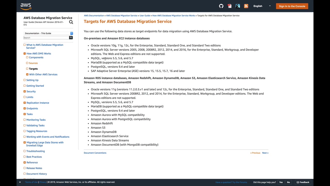Open the Troubleshooting page
The width and height of the screenshot is (330, 186).
(35, 151)
